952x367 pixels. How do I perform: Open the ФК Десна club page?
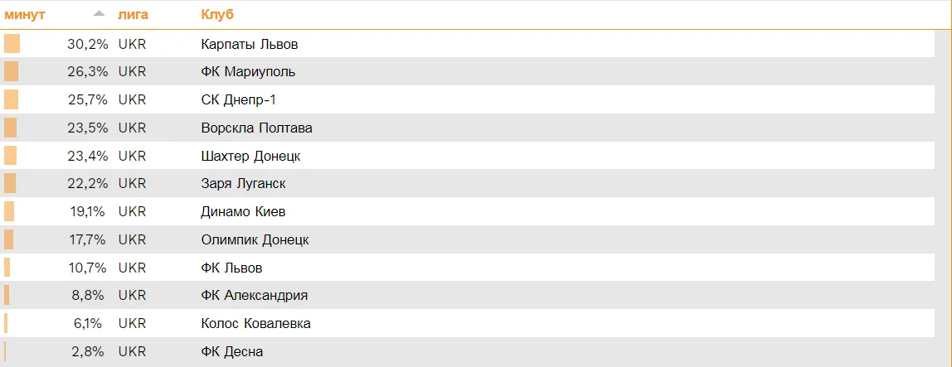click(x=231, y=351)
